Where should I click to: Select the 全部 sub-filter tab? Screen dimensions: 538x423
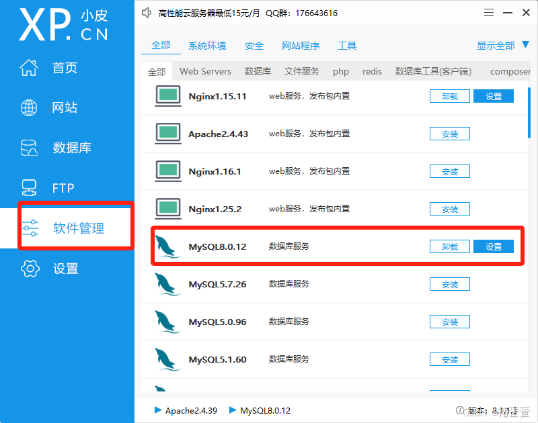pos(157,72)
